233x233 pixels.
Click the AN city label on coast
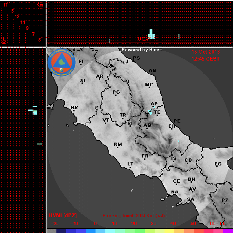152,71
